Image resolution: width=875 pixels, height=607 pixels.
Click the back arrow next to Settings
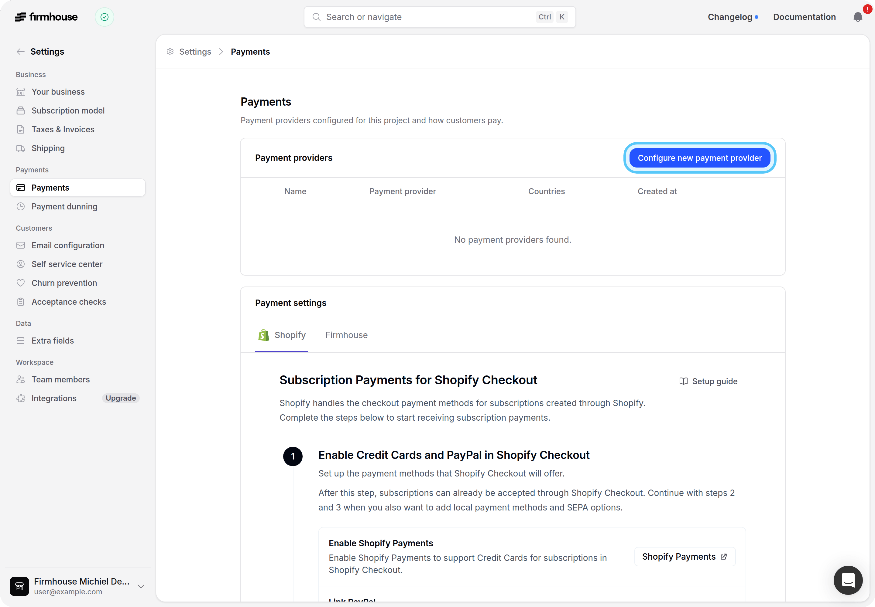pos(21,52)
